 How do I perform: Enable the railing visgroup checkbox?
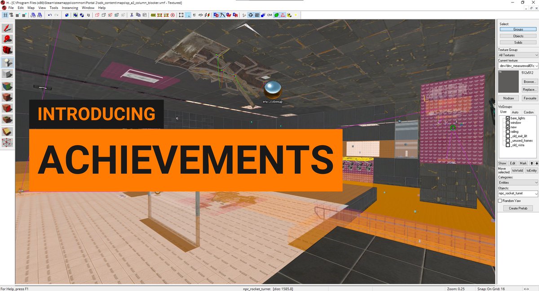click(x=508, y=131)
